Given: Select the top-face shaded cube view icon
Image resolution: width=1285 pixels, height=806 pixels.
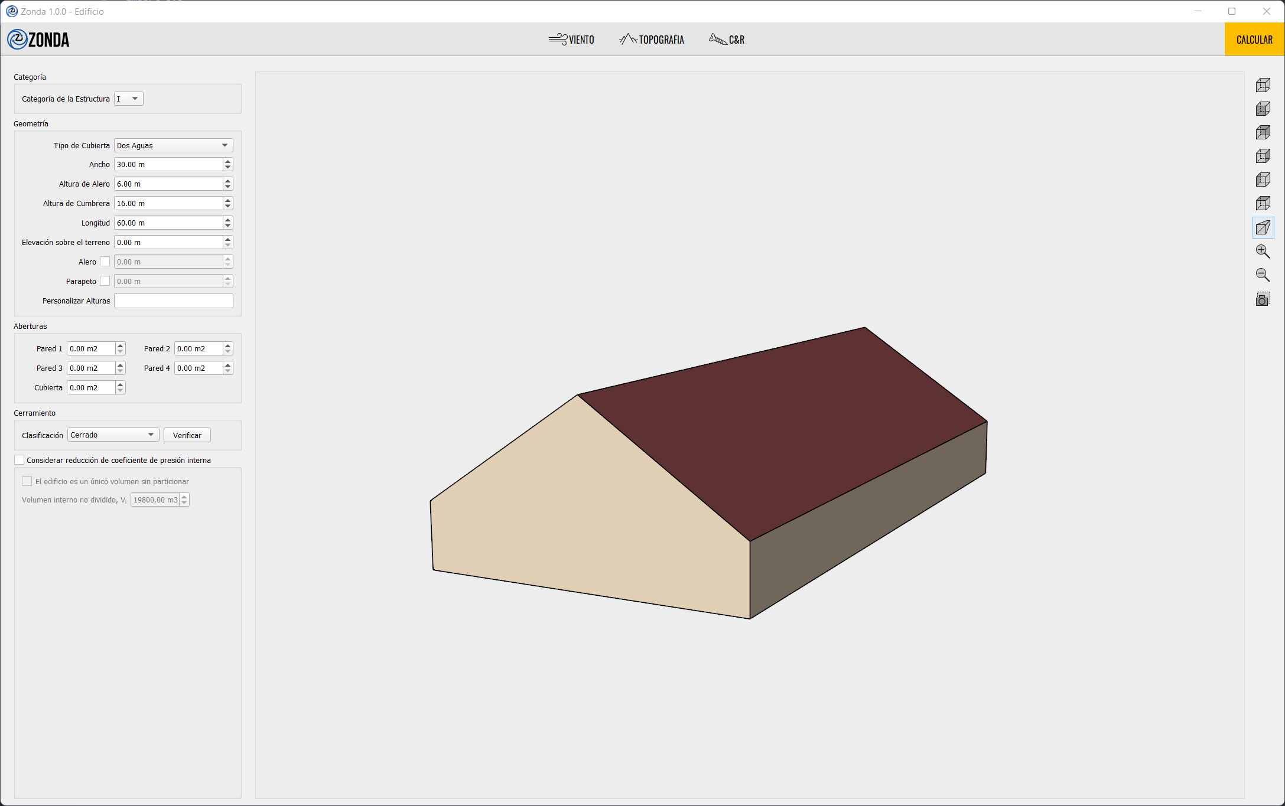Looking at the screenshot, I should coord(1263,203).
